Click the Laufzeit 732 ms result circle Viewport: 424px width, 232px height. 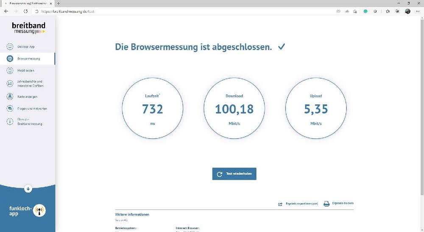tap(153, 108)
